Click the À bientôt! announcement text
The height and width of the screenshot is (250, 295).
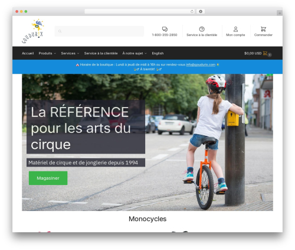point(147,69)
